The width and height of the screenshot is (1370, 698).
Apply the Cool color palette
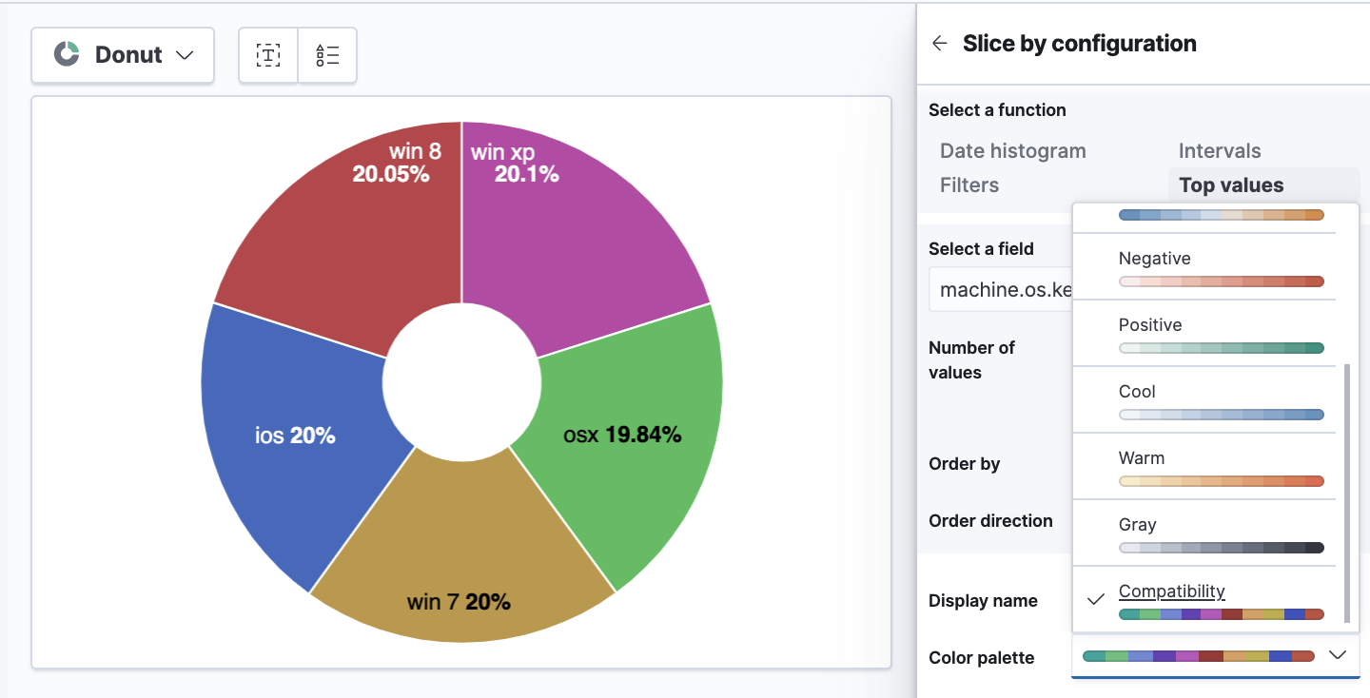click(1204, 401)
